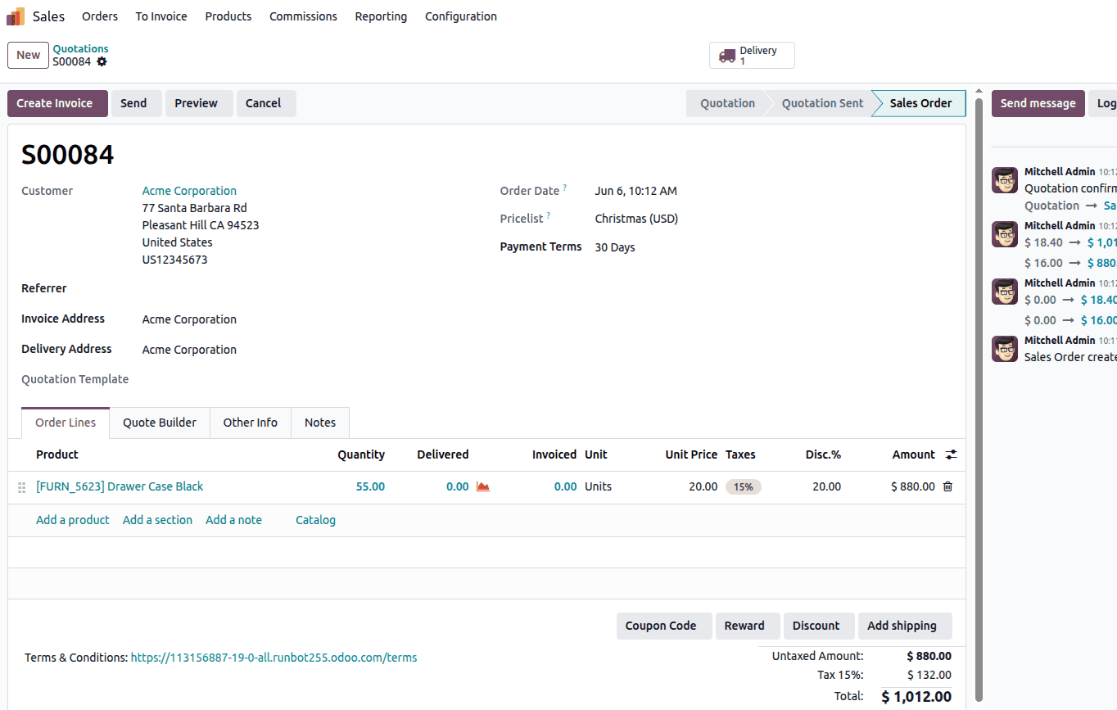Open the Pricelist field Christmas (USD)

coord(635,219)
